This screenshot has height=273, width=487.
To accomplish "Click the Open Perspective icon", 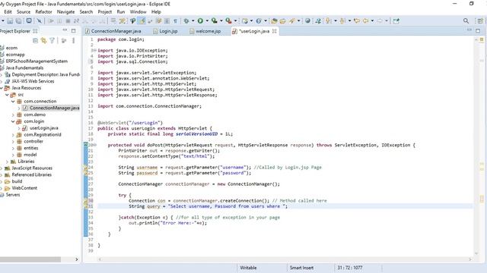I will (x=480, y=21).
